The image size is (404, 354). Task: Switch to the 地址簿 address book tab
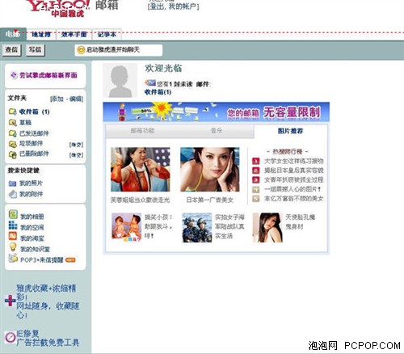tap(41, 35)
